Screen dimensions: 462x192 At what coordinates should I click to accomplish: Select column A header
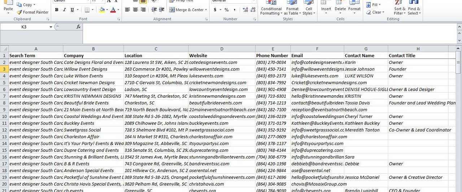click(36, 49)
